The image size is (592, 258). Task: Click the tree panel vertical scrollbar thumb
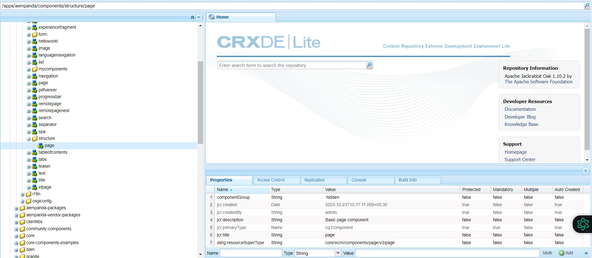point(200,102)
